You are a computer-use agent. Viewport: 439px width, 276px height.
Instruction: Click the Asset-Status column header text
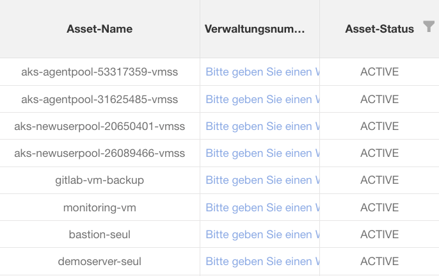coord(379,29)
